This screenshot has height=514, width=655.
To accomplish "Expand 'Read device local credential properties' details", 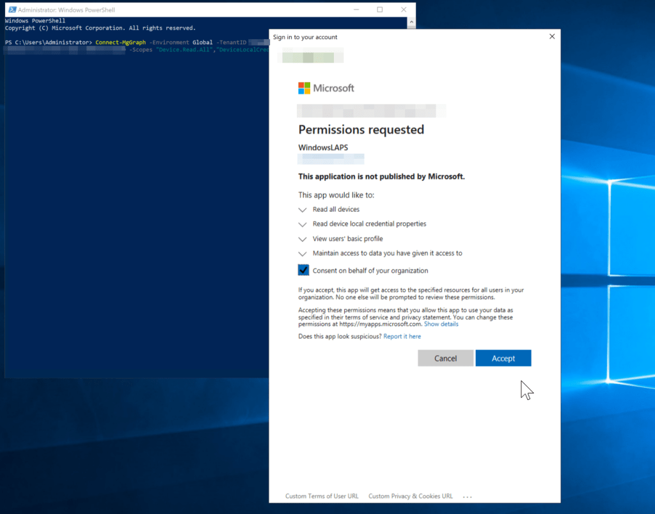I will tap(303, 224).
